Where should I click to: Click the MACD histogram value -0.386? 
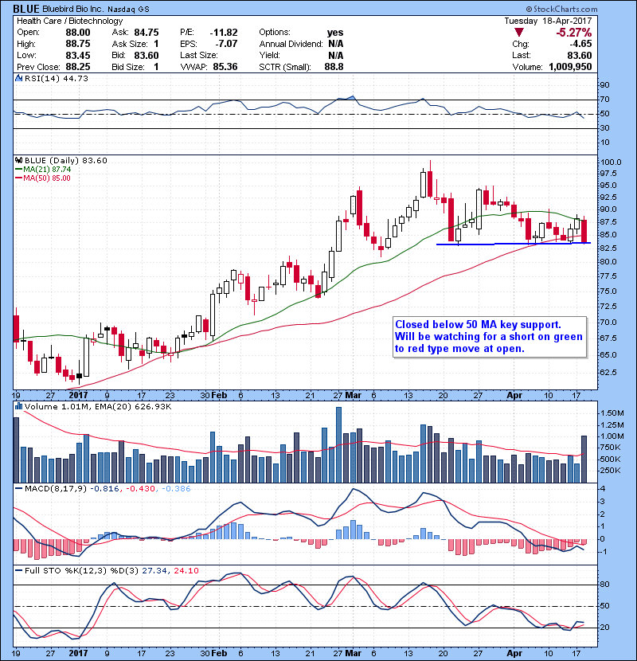click(176, 489)
